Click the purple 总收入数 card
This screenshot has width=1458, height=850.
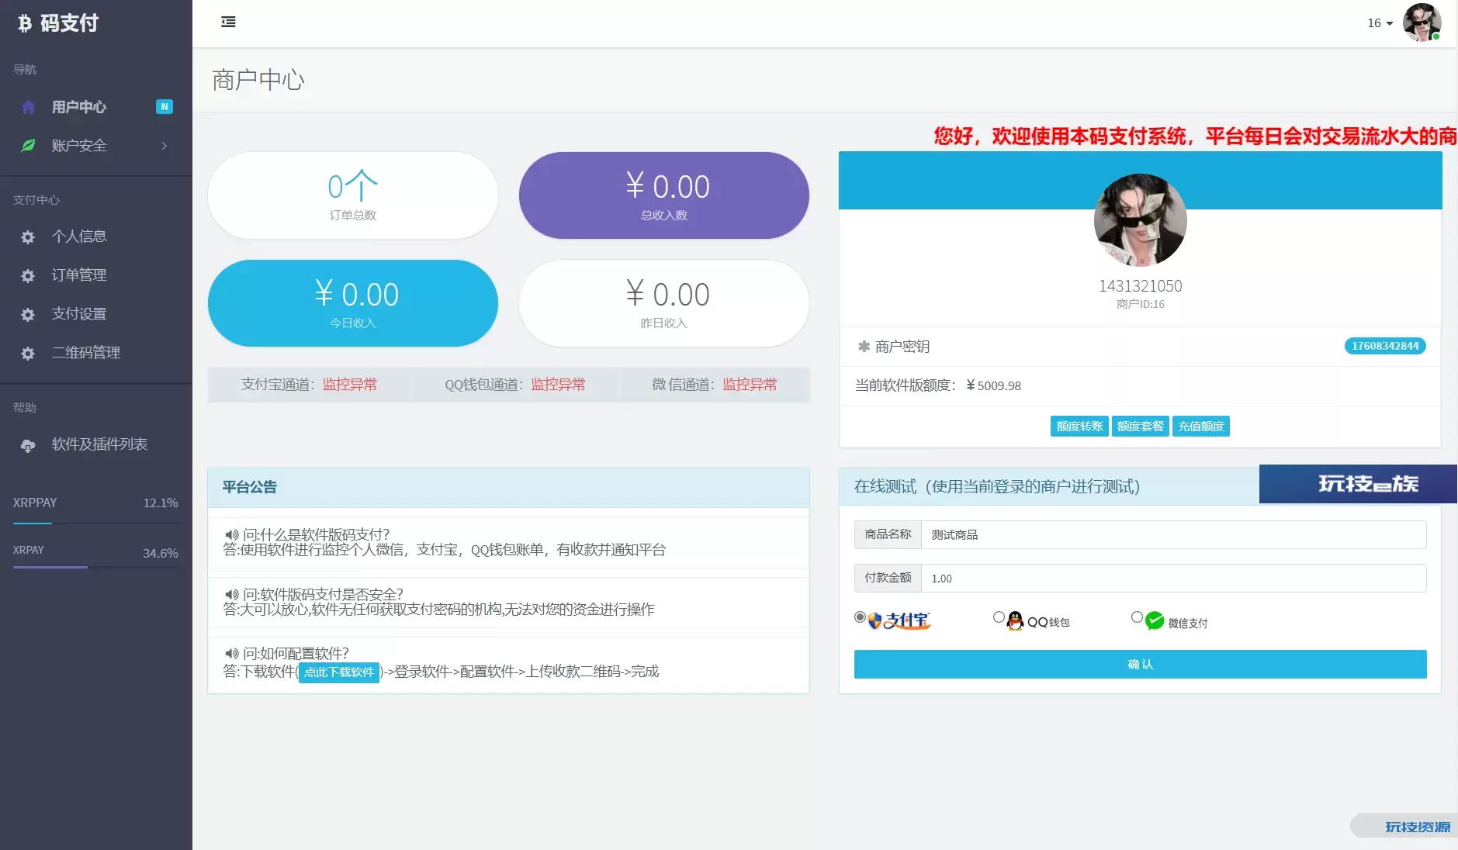coord(664,195)
